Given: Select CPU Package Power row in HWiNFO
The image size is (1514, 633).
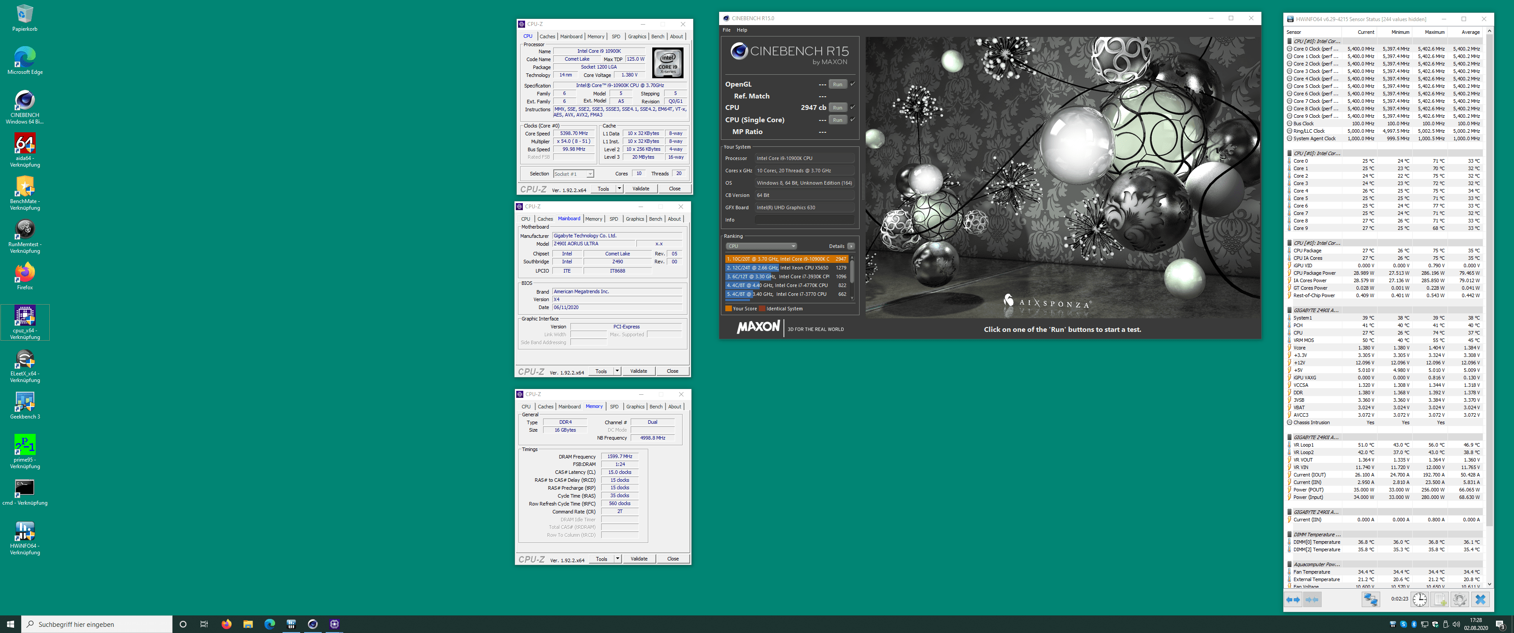Looking at the screenshot, I should click(x=1384, y=273).
